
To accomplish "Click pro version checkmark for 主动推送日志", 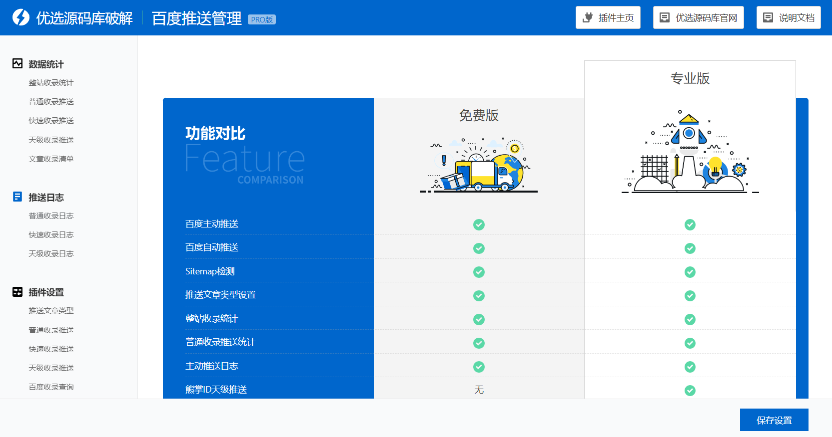I will pos(690,367).
